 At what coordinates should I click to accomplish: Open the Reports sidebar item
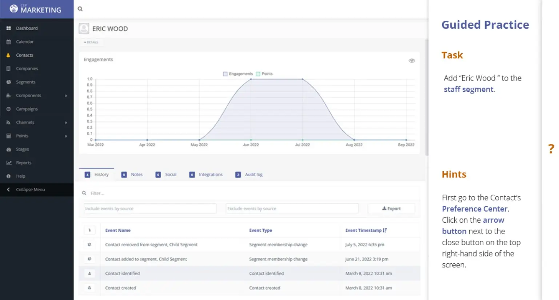[24, 163]
